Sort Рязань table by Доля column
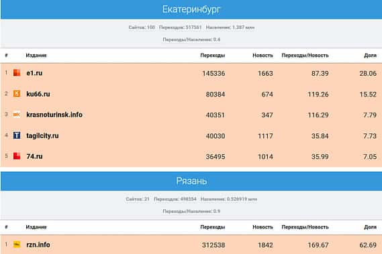 pos(371,227)
